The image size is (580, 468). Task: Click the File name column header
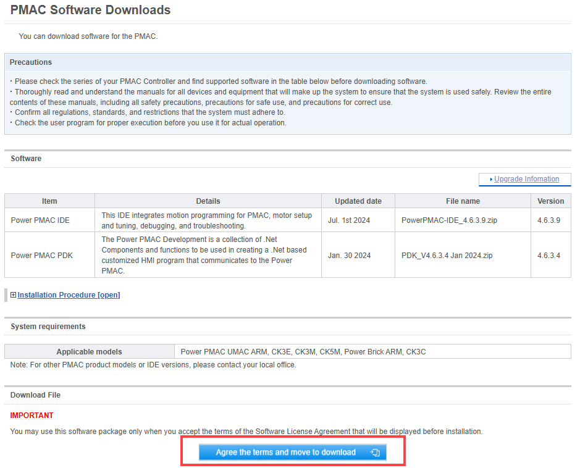click(x=463, y=201)
